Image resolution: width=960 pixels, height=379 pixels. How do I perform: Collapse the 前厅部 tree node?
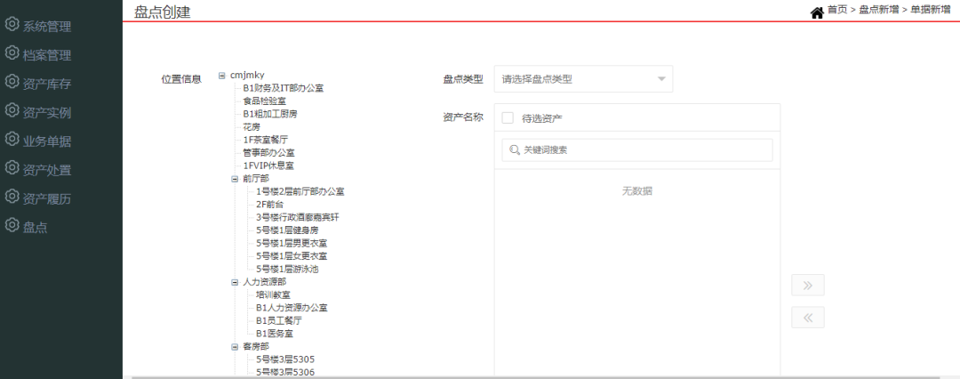click(x=235, y=178)
